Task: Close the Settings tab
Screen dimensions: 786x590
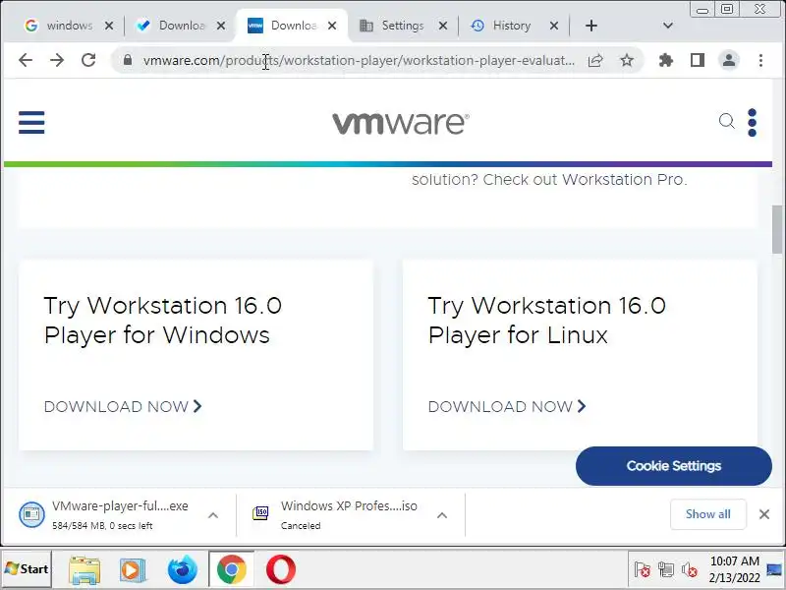Action: pyautogui.click(x=443, y=26)
